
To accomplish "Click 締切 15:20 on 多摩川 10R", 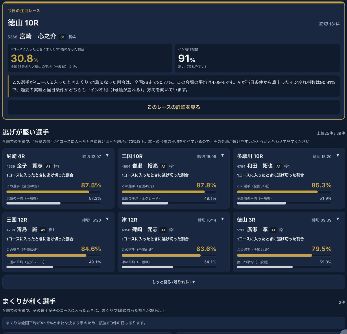I will [x=322, y=157].
